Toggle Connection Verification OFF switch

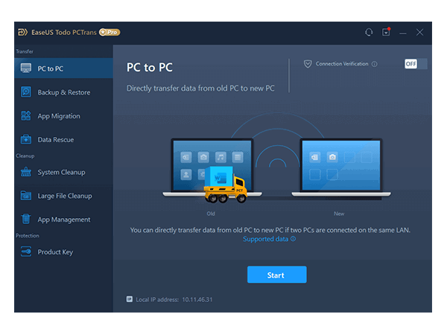pyautogui.click(x=416, y=64)
